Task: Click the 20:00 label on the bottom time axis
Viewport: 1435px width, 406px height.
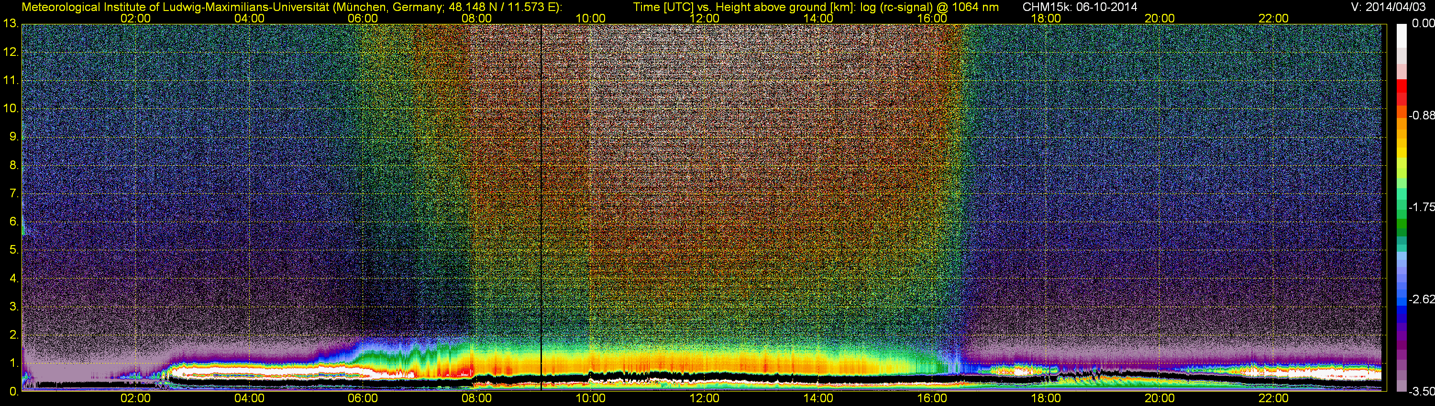Action: [1160, 399]
